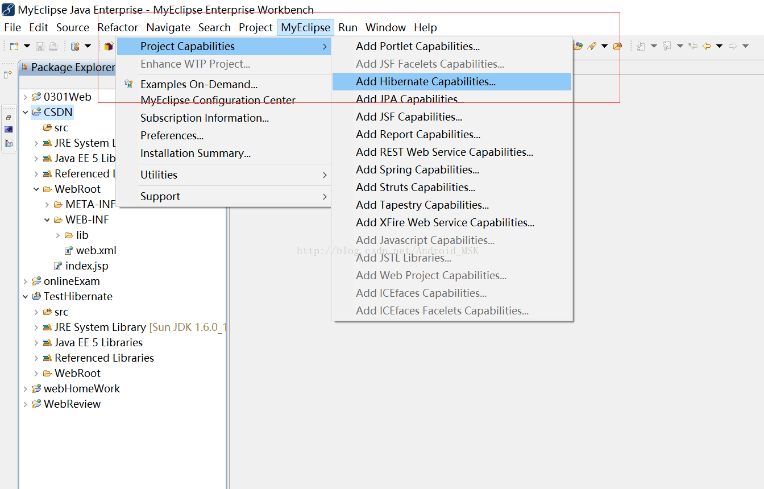The image size is (764, 489).
Task: Select Installation Summary menu entry
Action: coord(224,153)
